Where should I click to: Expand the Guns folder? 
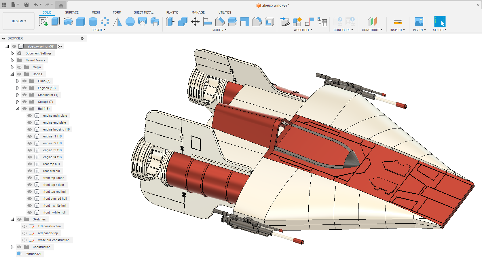point(17,81)
